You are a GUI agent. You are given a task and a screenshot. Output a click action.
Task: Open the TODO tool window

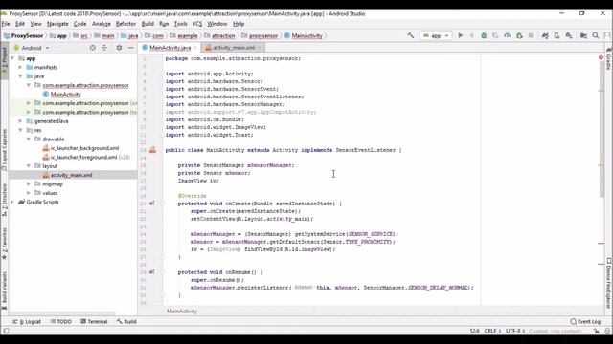point(60,321)
